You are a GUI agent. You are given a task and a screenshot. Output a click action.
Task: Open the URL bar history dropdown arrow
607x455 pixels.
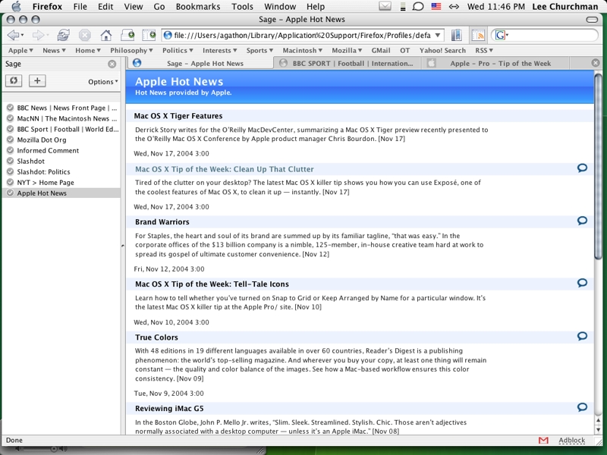[438, 36]
